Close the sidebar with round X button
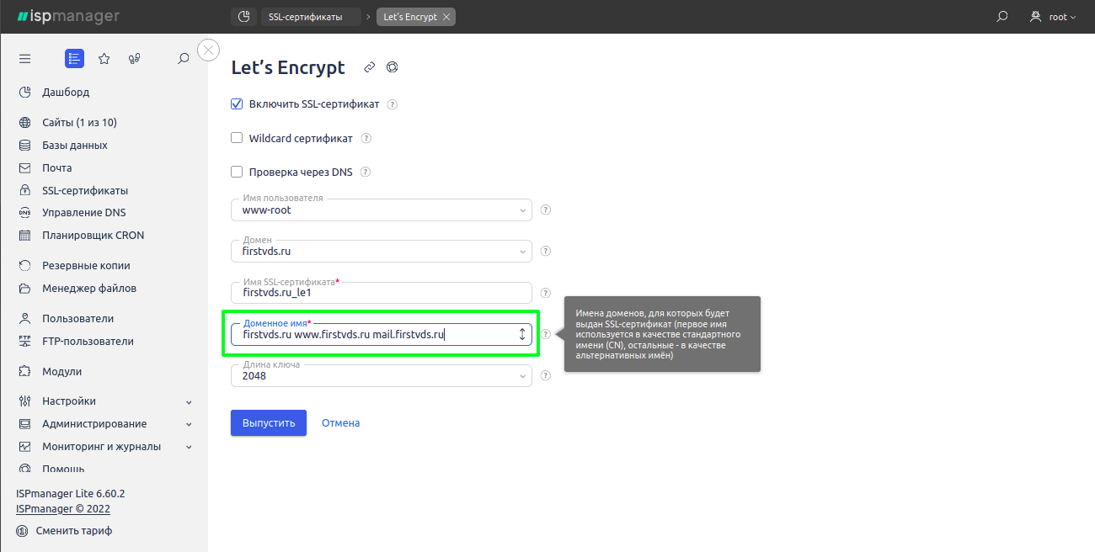The width and height of the screenshot is (1095, 552). tap(209, 50)
